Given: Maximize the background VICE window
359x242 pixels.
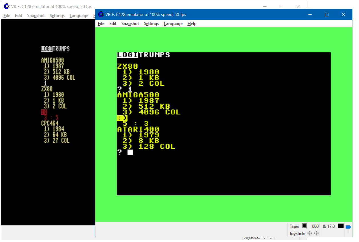Looking at the screenshot, I should coord(281,7).
